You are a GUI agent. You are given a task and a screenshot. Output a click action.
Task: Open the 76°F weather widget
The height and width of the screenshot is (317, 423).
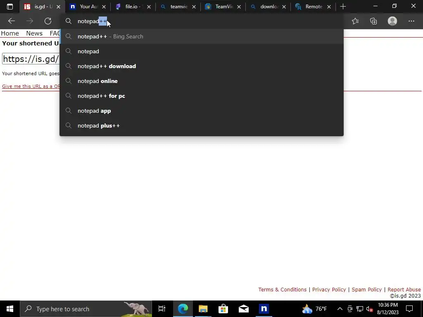(314, 309)
